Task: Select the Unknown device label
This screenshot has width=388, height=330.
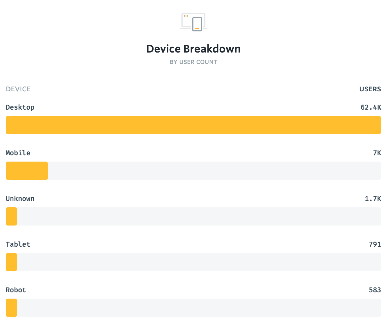Action: point(20,199)
